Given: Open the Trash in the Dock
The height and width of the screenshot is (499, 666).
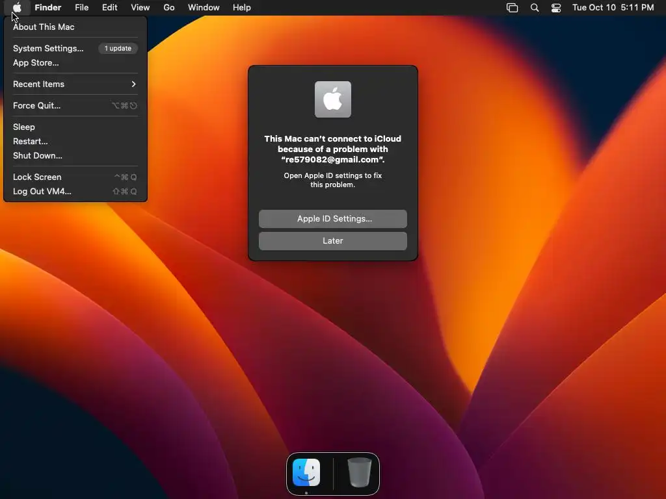Looking at the screenshot, I should (359, 472).
